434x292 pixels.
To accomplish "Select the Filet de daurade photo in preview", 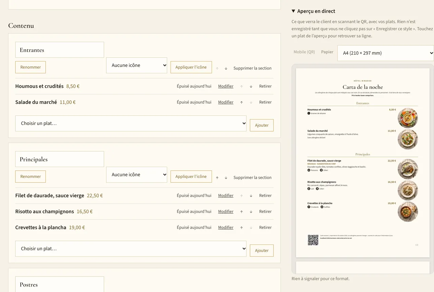I will pos(408,169).
